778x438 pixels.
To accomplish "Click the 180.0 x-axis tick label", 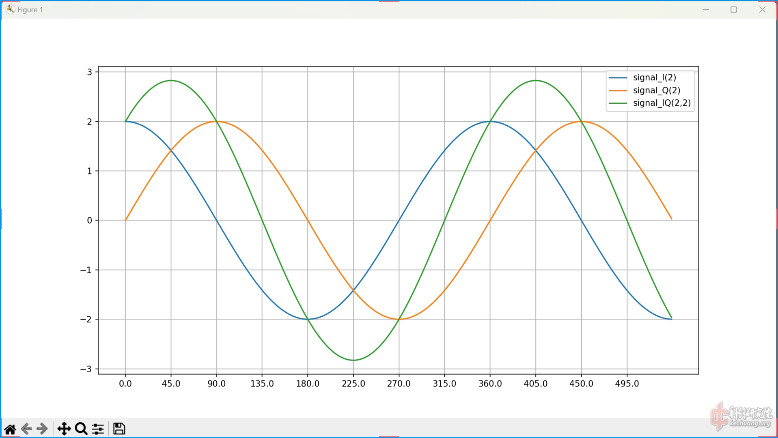I will (x=308, y=384).
